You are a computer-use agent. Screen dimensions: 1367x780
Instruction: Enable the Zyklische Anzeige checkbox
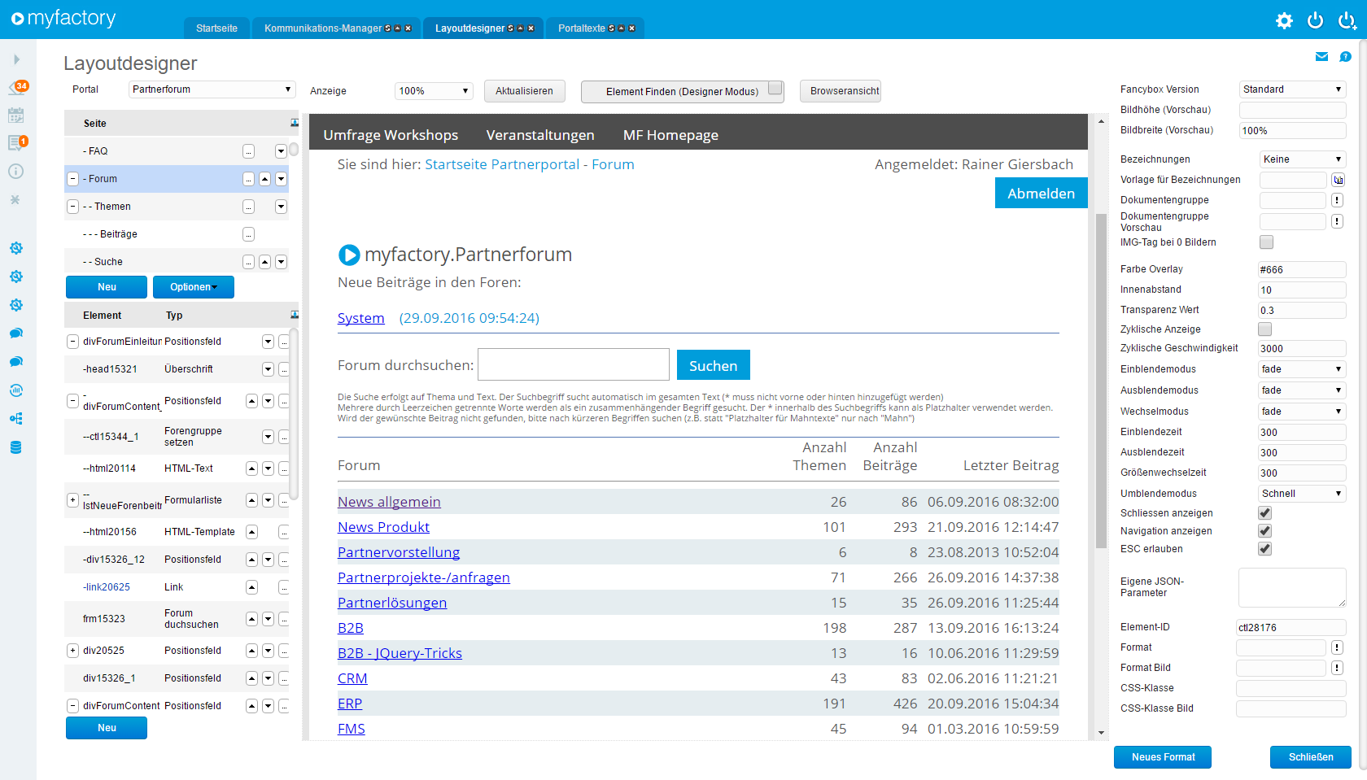[1265, 329]
